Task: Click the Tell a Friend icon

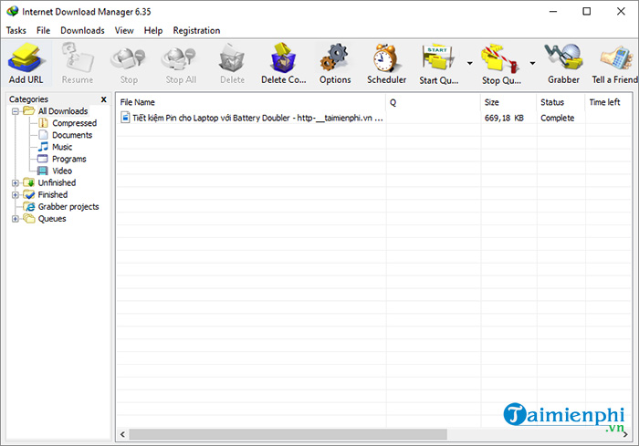Action: [614, 58]
